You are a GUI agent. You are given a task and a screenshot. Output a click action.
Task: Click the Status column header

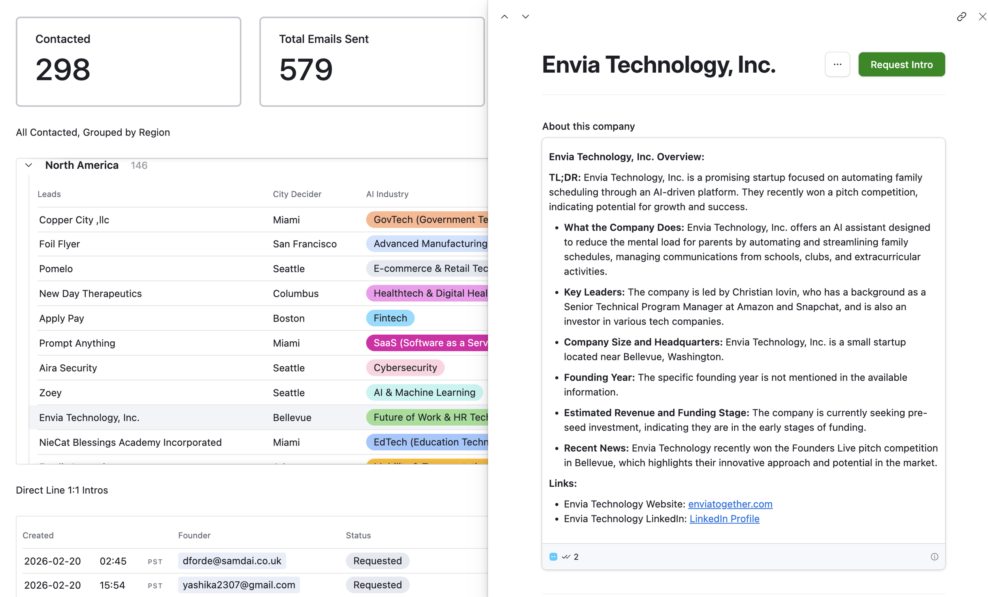tap(358, 535)
